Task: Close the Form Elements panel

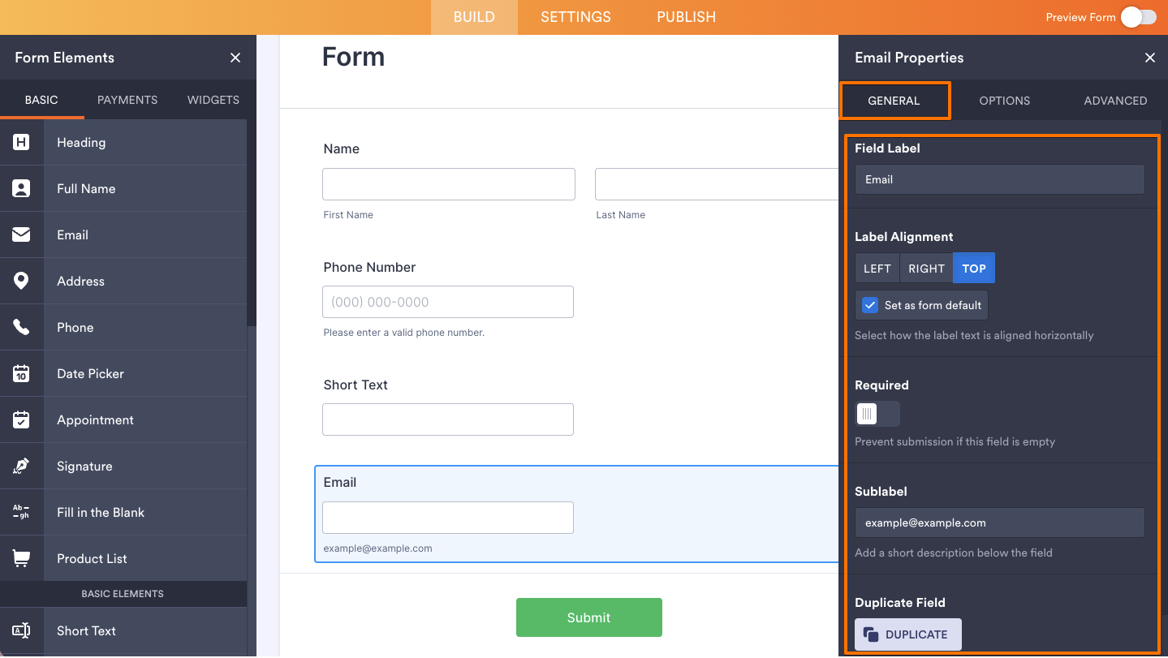Action: click(x=235, y=58)
